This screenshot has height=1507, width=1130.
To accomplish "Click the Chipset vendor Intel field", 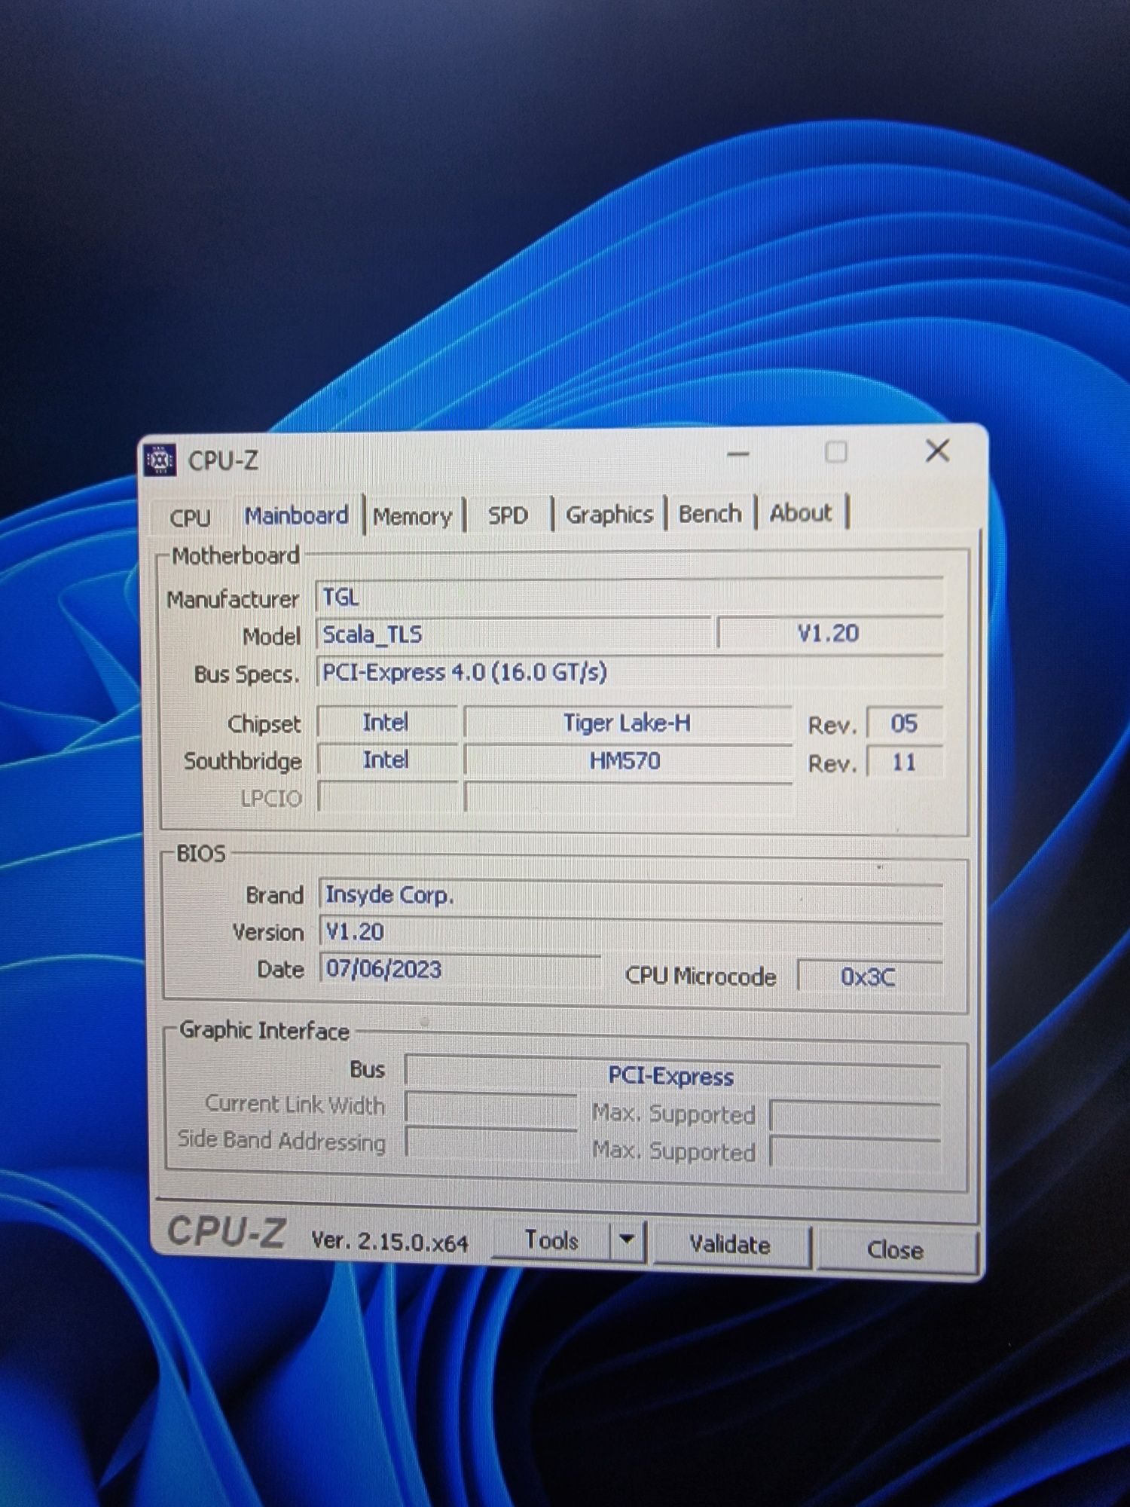I will point(386,722).
